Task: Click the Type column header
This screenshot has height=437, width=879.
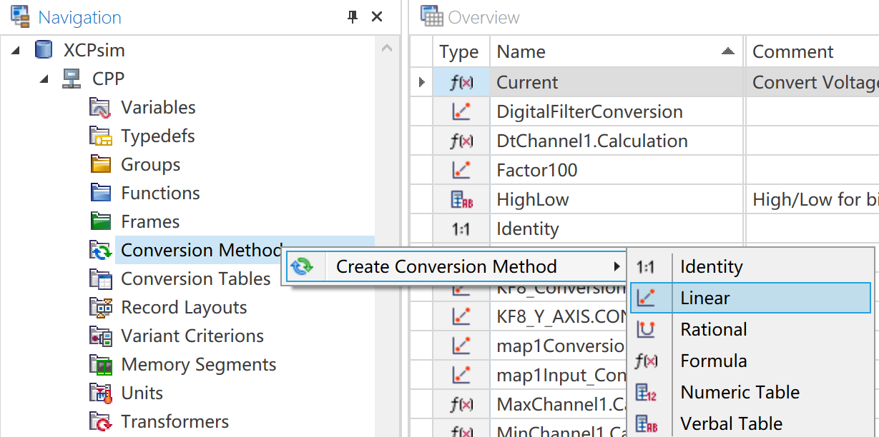Action: click(x=461, y=52)
